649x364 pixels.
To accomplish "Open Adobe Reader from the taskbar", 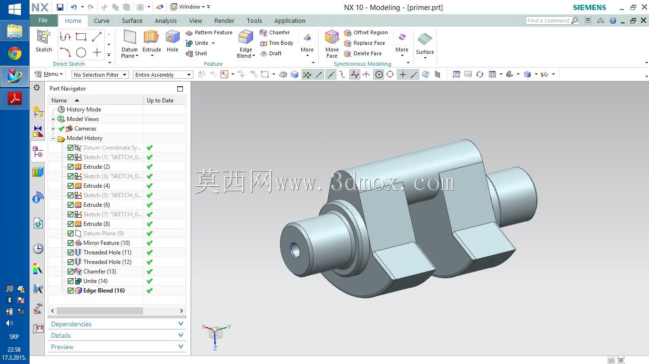I will click(x=15, y=99).
